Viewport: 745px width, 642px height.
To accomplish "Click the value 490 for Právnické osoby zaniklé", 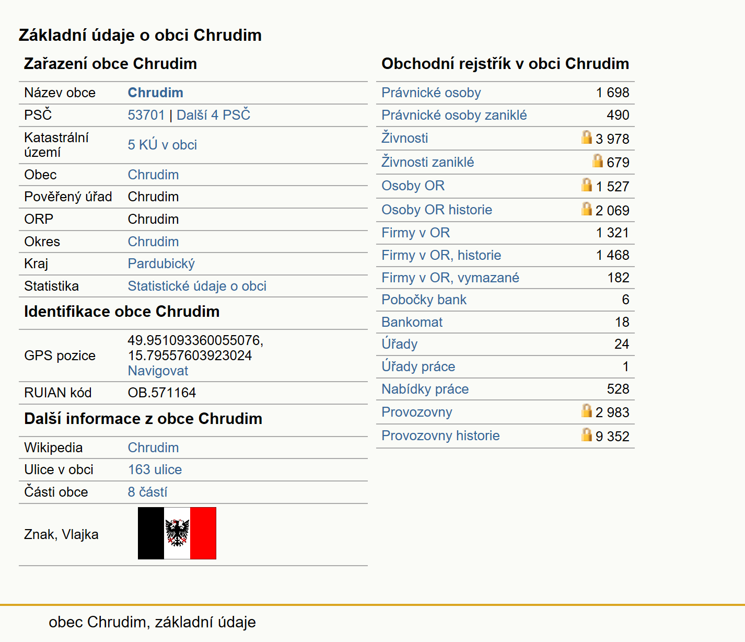I will pyautogui.click(x=618, y=115).
